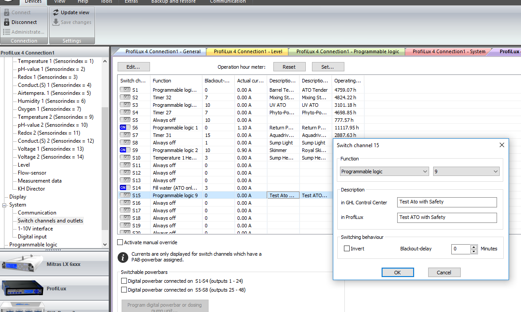Select Flow-sensor tree item
The height and width of the screenshot is (312, 521).
click(x=32, y=172)
